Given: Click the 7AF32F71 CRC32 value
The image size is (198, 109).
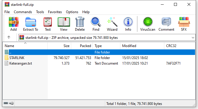Looking at the screenshot, I should click(173, 63).
